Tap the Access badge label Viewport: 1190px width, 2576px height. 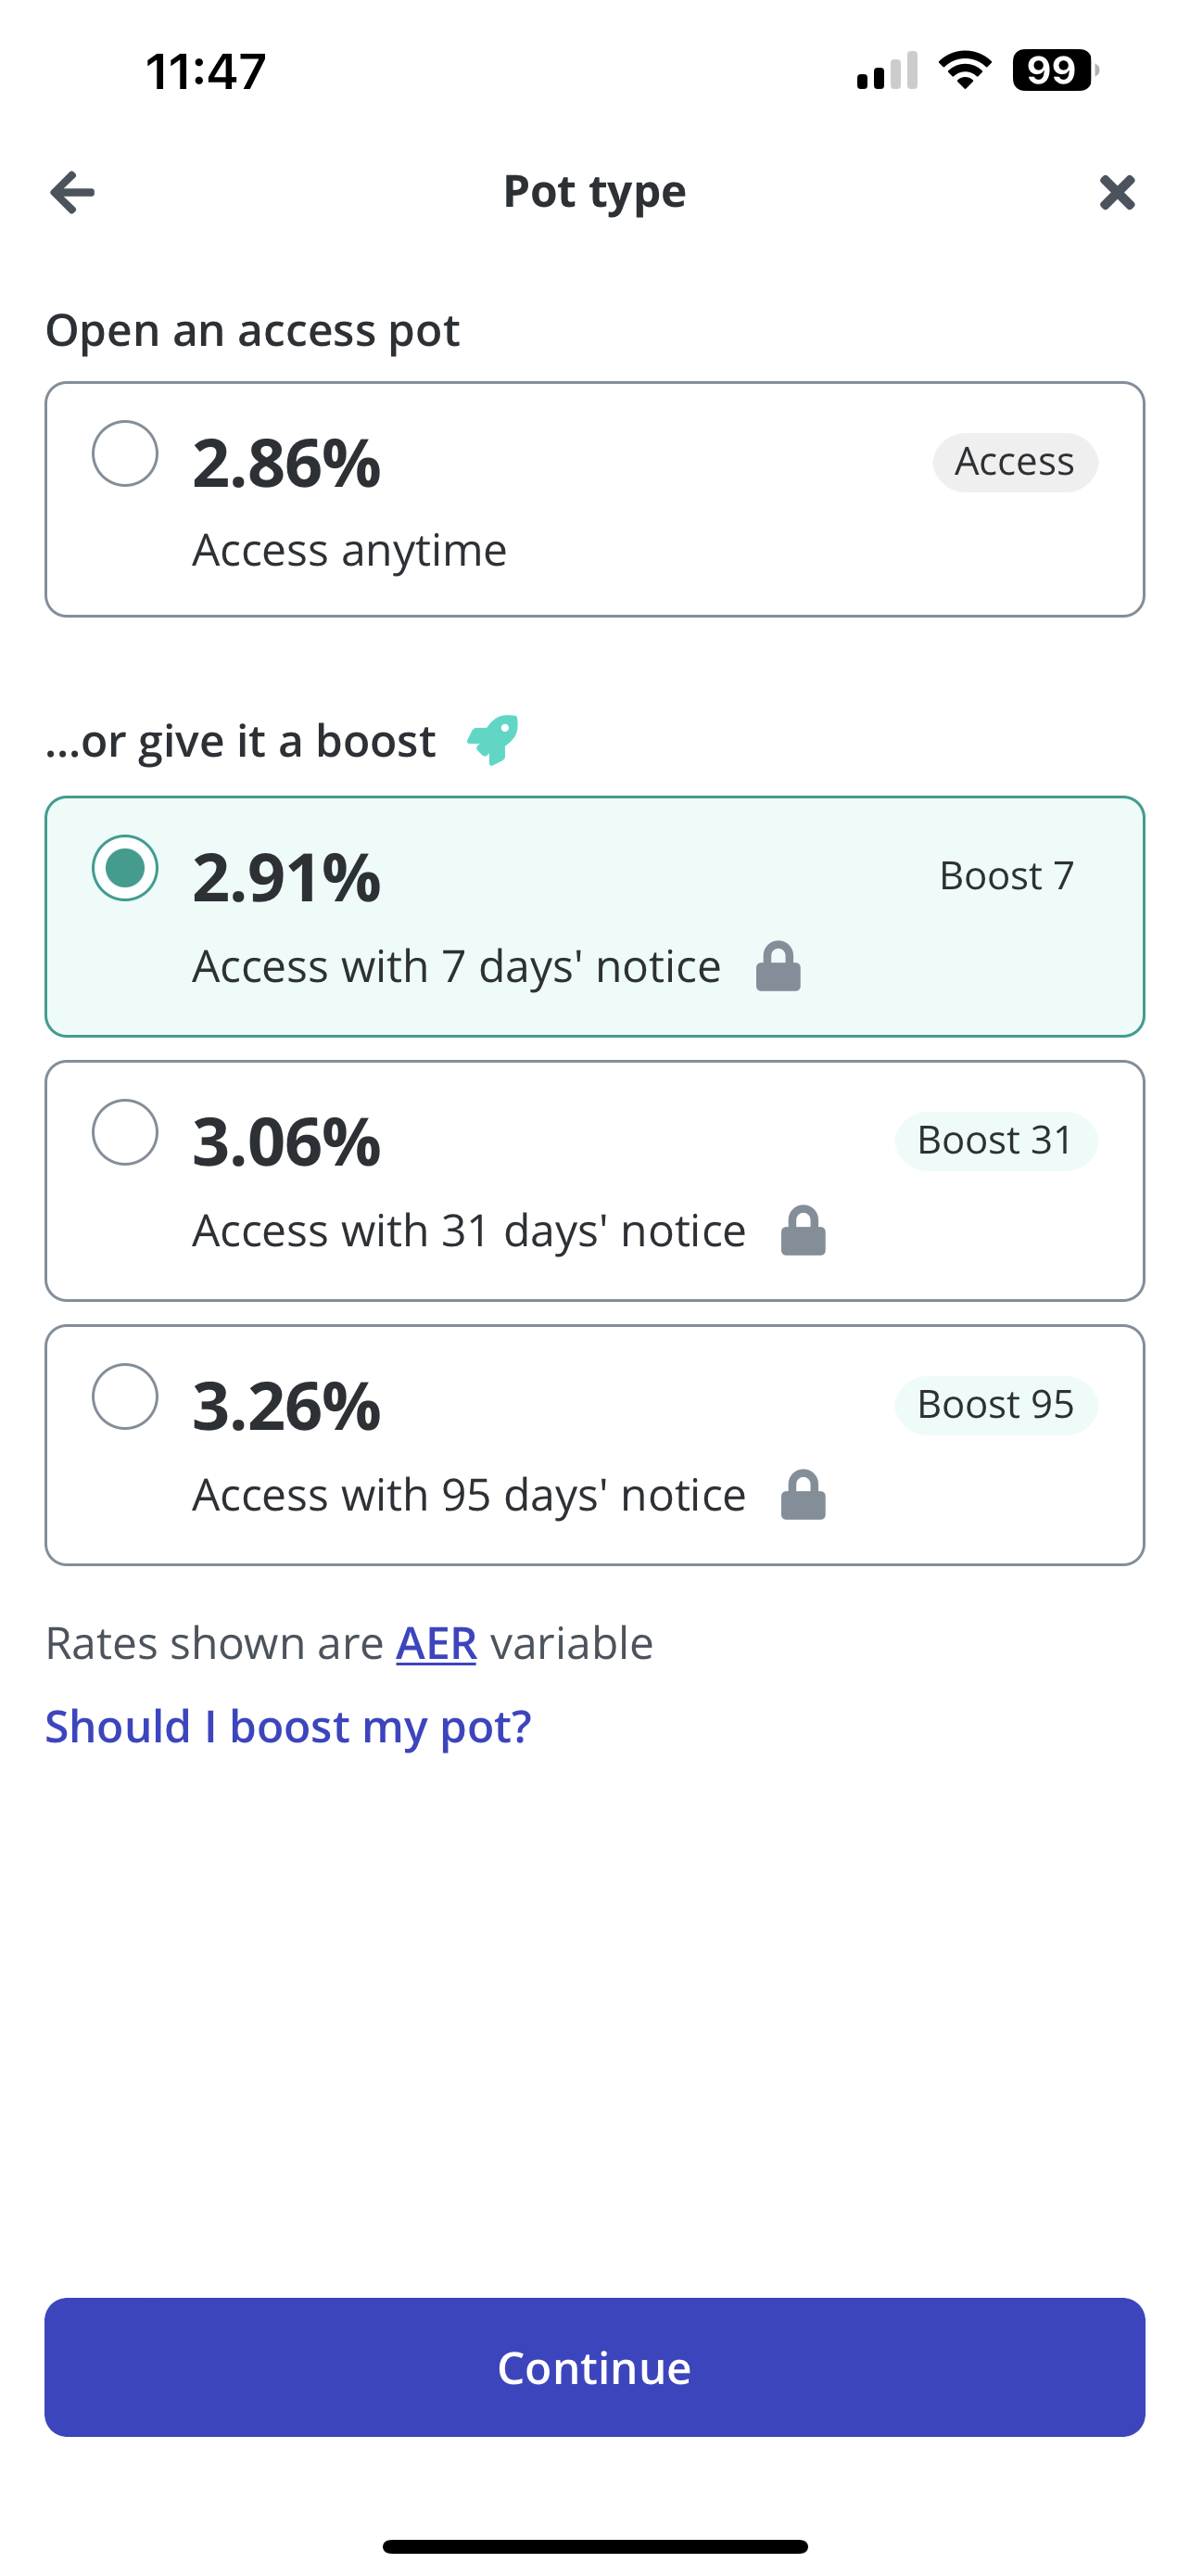(x=1015, y=462)
